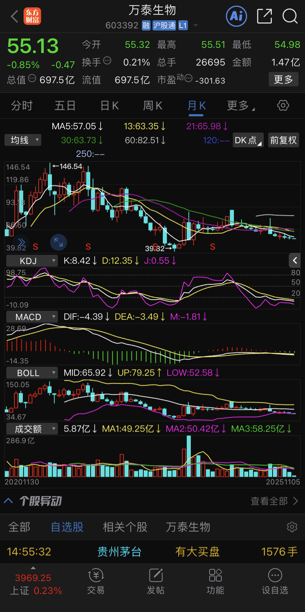This screenshot has width=305, height=612.
Task: Open 贵州茅台 stock alert row
Action: point(152,552)
